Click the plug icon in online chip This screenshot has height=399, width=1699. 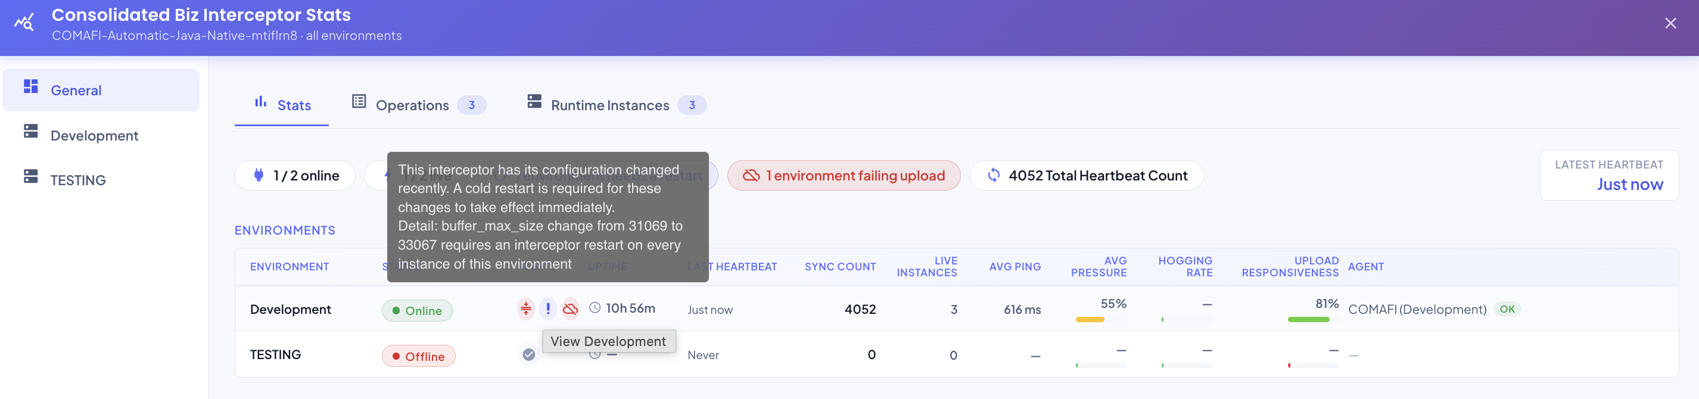pos(259,174)
